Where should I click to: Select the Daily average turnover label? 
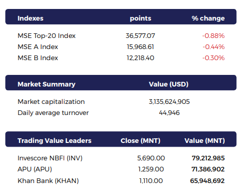coord(53,113)
